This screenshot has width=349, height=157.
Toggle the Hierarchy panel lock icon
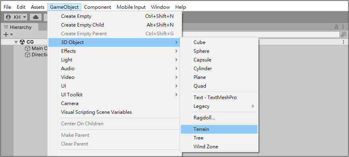click(x=336, y=27)
